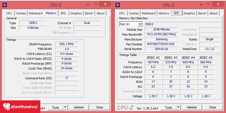This screenshot has width=226, height=113.
Task: Click the Ranks value Single
Action: pos(210,39)
